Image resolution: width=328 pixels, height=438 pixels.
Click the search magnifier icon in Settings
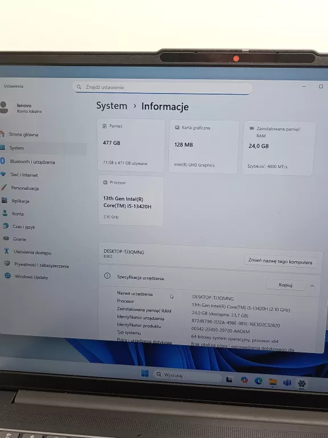[79, 87]
